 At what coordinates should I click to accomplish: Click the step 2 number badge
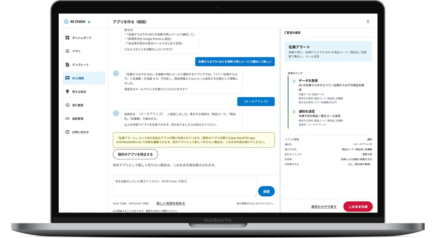pyautogui.click(x=294, y=112)
